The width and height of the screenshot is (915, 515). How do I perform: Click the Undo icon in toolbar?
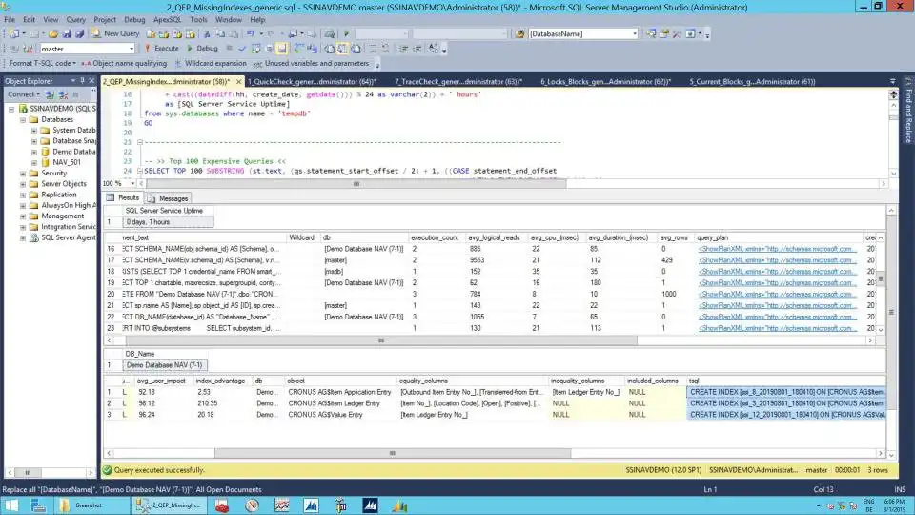click(x=251, y=34)
